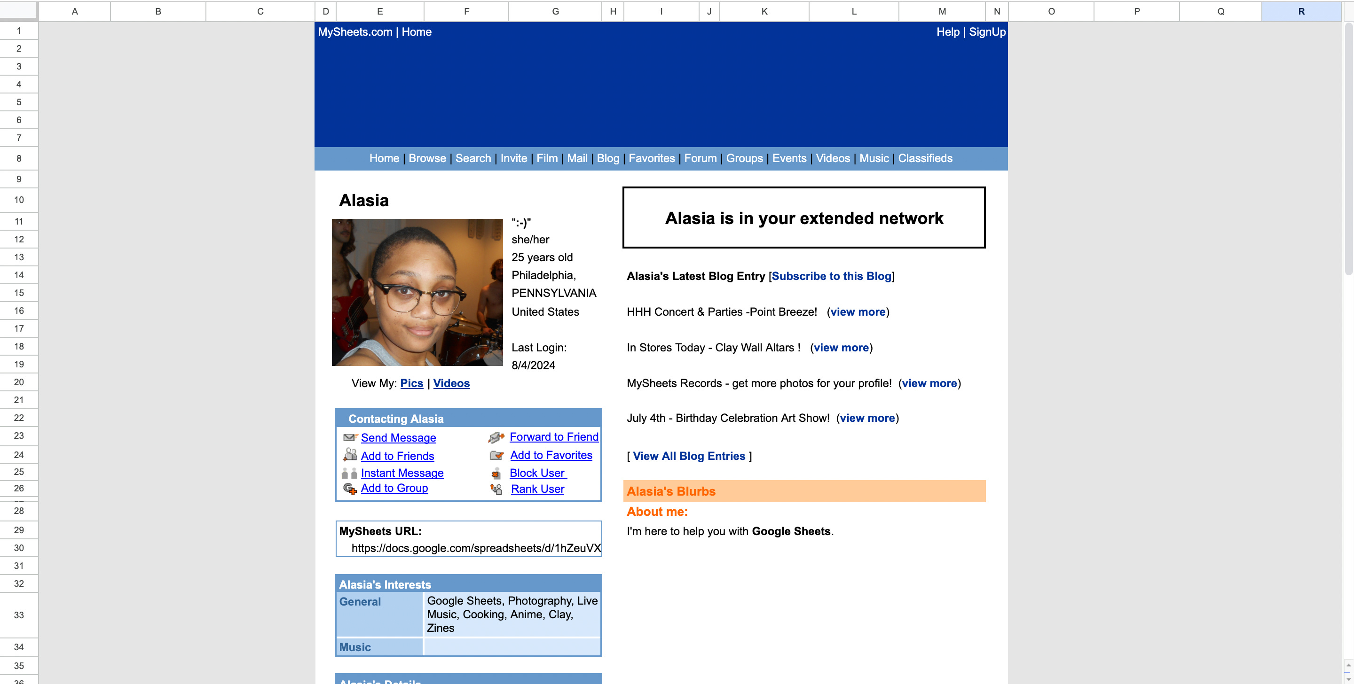Click the Block User icon
Viewport: 1354px width, 684px height.
[x=496, y=474]
